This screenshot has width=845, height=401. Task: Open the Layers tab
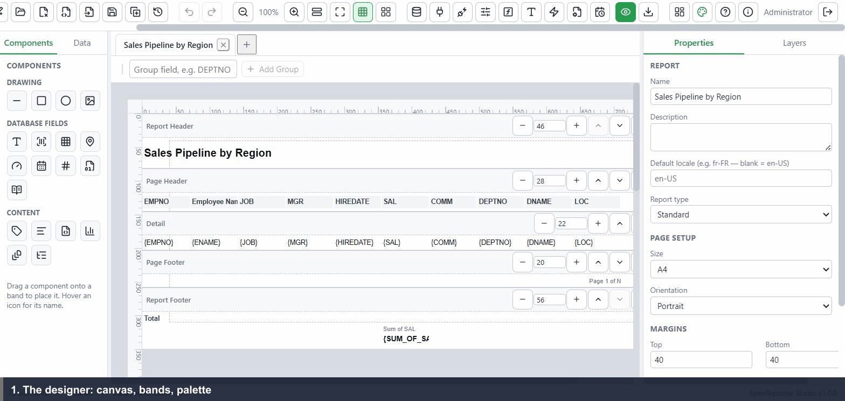[x=794, y=43]
